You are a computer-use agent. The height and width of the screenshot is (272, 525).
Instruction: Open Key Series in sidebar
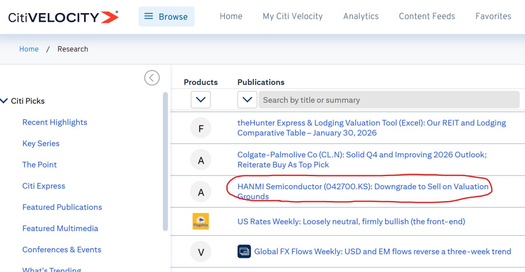coord(41,143)
